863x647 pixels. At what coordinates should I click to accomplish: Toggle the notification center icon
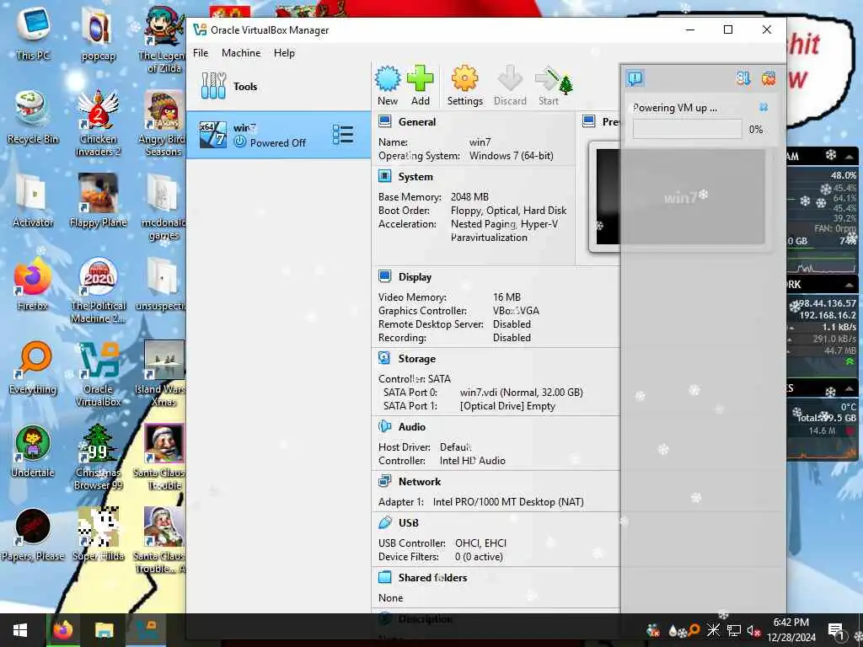click(x=635, y=78)
